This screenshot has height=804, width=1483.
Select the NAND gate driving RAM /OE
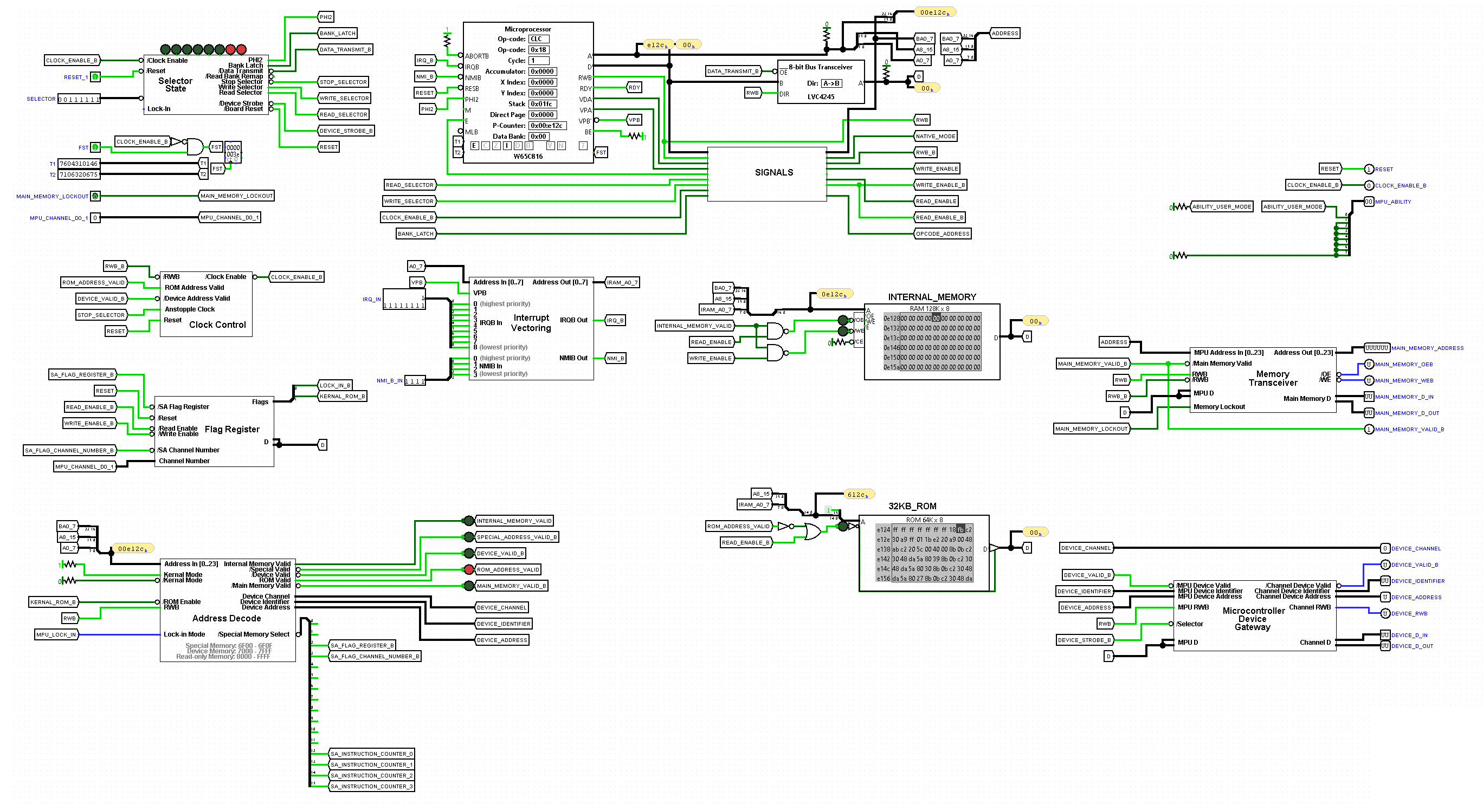click(776, 331)
